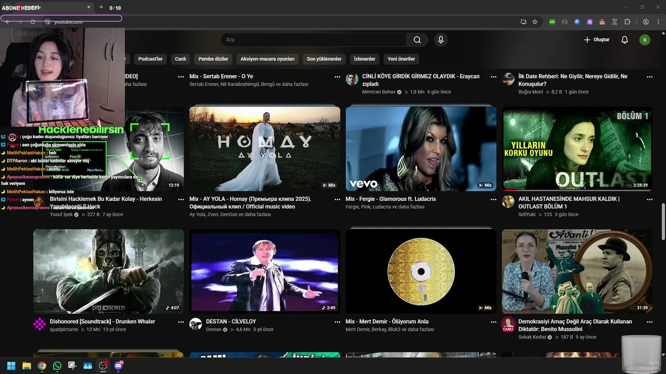This screenshot has width=666, height=374.
Task: Open the OUTLAST Bölüm 1 thumbnail
Action: (x=577, y=149)
